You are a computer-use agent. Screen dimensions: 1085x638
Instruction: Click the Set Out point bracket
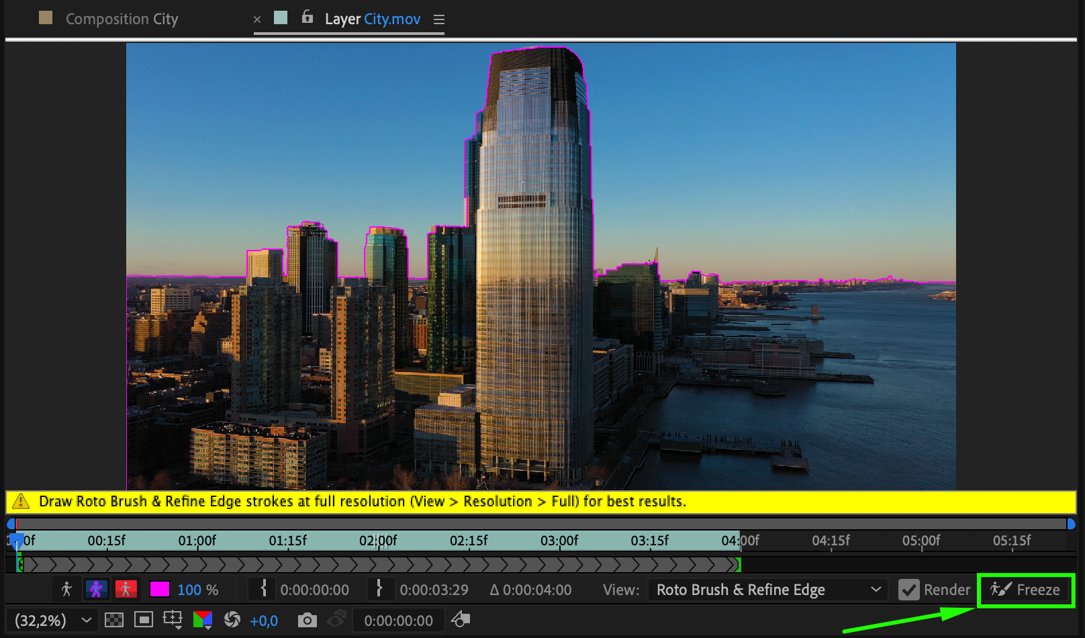coord(379,590)
